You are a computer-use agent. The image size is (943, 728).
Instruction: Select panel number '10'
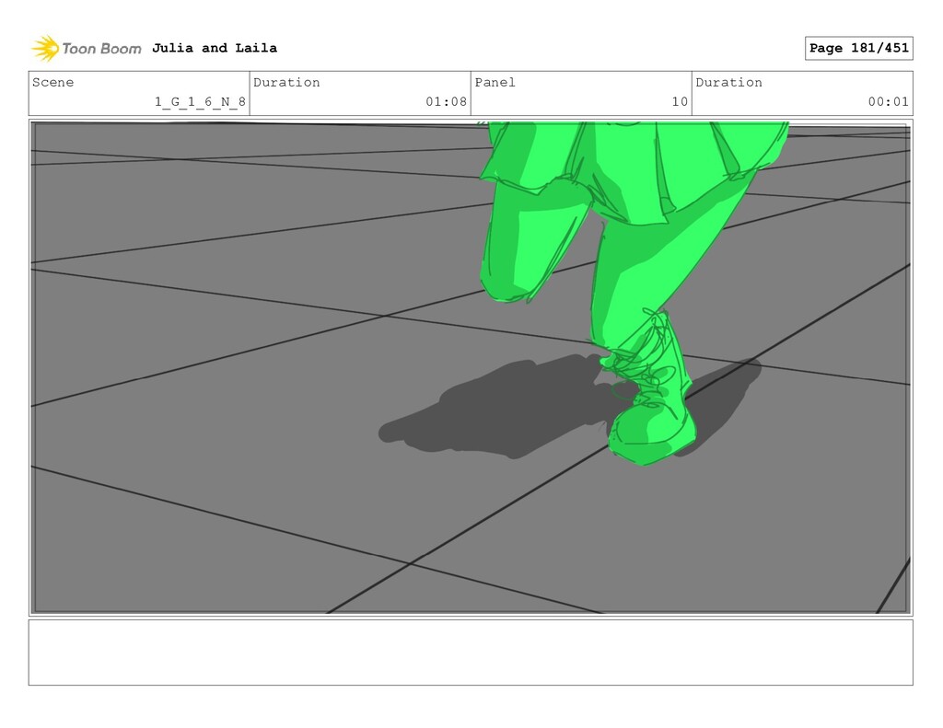[680, 101]
